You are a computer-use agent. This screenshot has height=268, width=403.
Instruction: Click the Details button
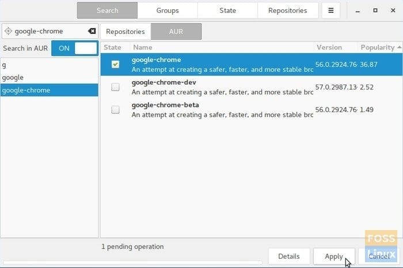coord(289,256)
